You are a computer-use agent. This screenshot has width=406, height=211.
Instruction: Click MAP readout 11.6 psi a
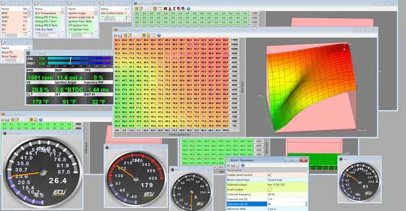tap(69, 77)
